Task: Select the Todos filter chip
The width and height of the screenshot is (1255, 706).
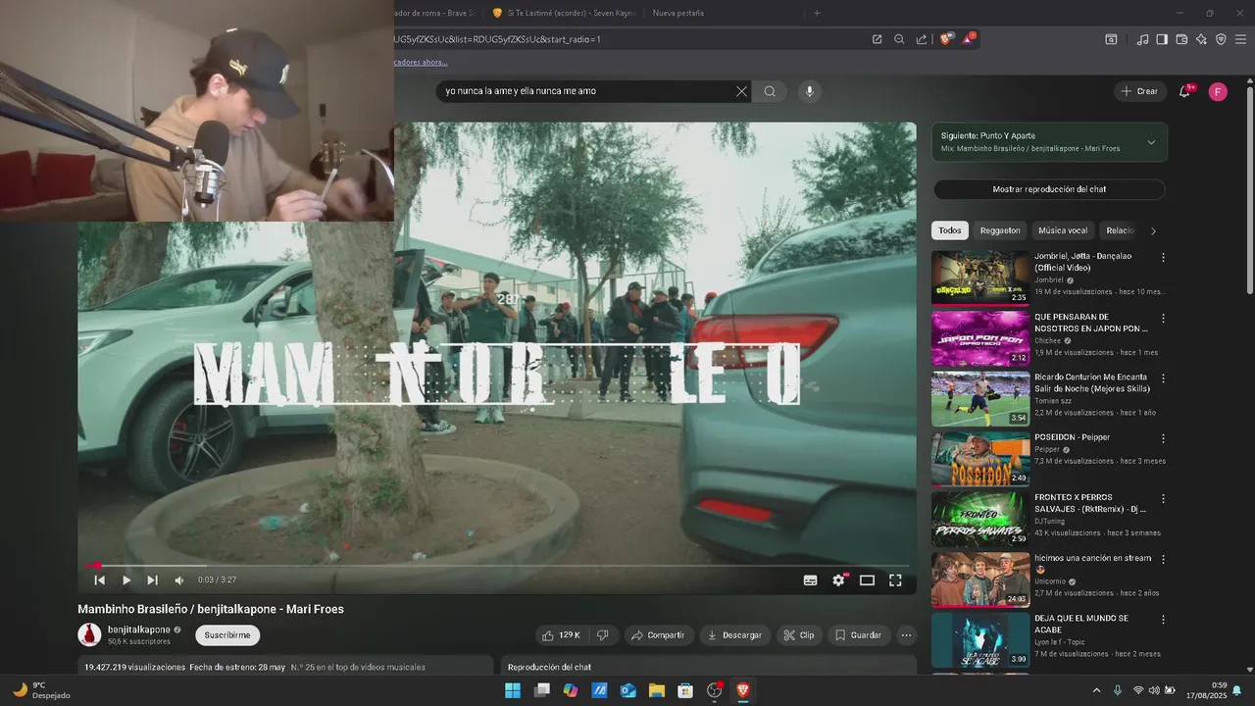Action: coord(950,230)
